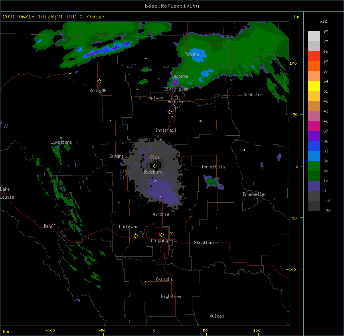The height and width of the screenshot is (336, 344).
Task: Click the Ponoka city label
Action: [x=192, y=54]
